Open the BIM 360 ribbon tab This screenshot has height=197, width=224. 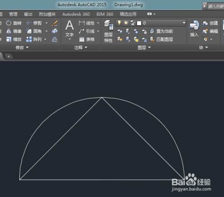(x=105, y=14)
